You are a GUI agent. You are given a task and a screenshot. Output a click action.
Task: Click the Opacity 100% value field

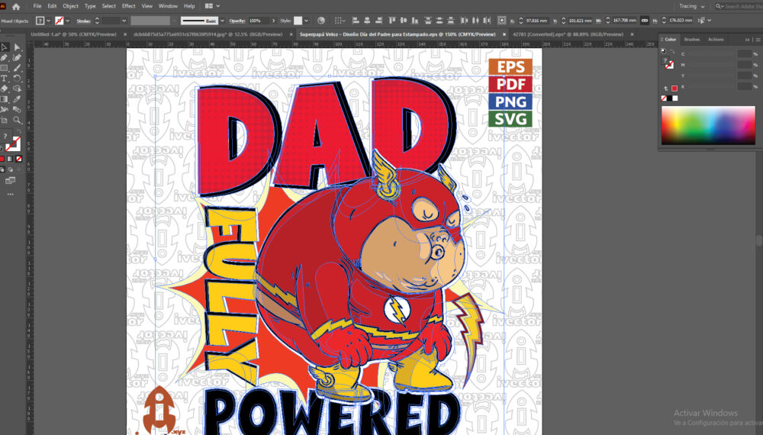point(258,21)
